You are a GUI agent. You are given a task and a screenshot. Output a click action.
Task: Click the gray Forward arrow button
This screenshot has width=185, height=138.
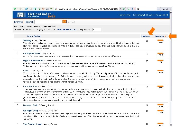pyautogui.click(x=21, y=9)
